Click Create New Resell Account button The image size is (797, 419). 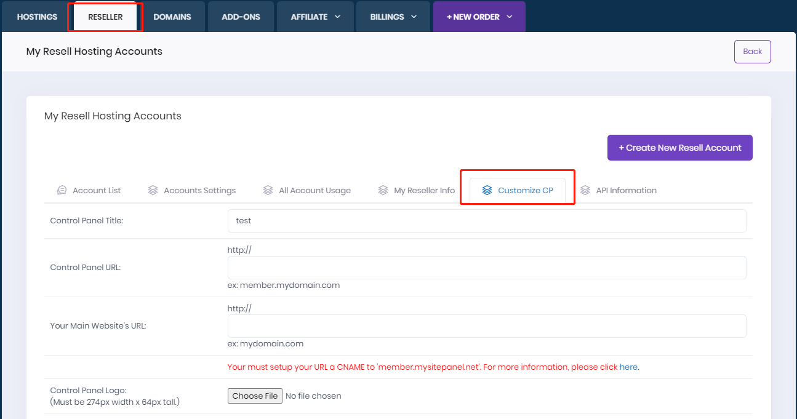[679, 148]
